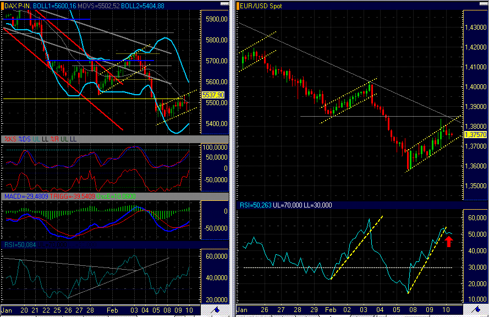Click the TRIGG=-39,5409 label

[73, 196]
